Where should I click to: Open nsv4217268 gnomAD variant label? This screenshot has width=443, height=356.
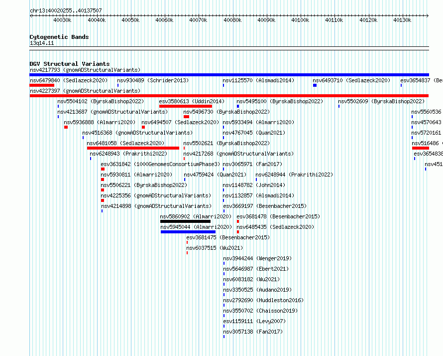pyautogui.click(x=238, y=154)
